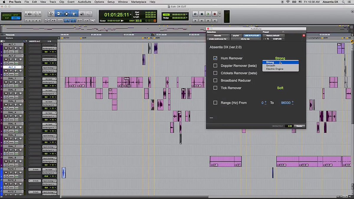Enable Shuffle edit mode
This screenshot has width=354, height=199.
(7, 15)
